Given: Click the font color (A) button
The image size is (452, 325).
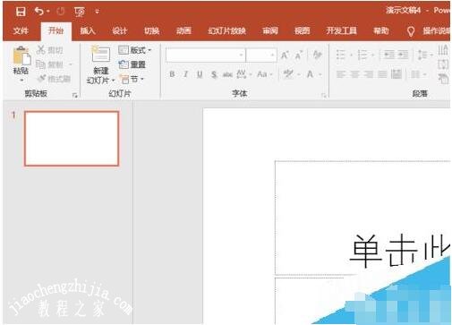Looking at the screenshot, I should [311, 74].
